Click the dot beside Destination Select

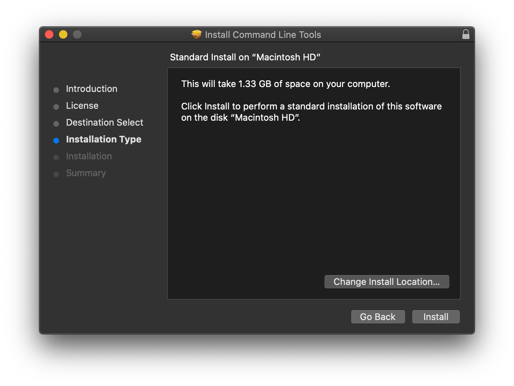tap(57, 124)
